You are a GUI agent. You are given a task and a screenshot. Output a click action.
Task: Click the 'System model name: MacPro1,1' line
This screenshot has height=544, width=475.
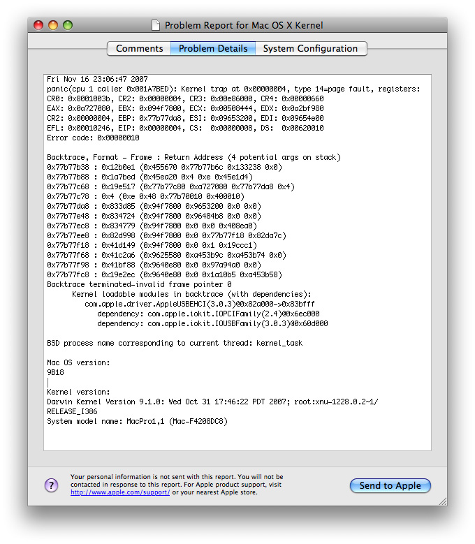point(137,421)
